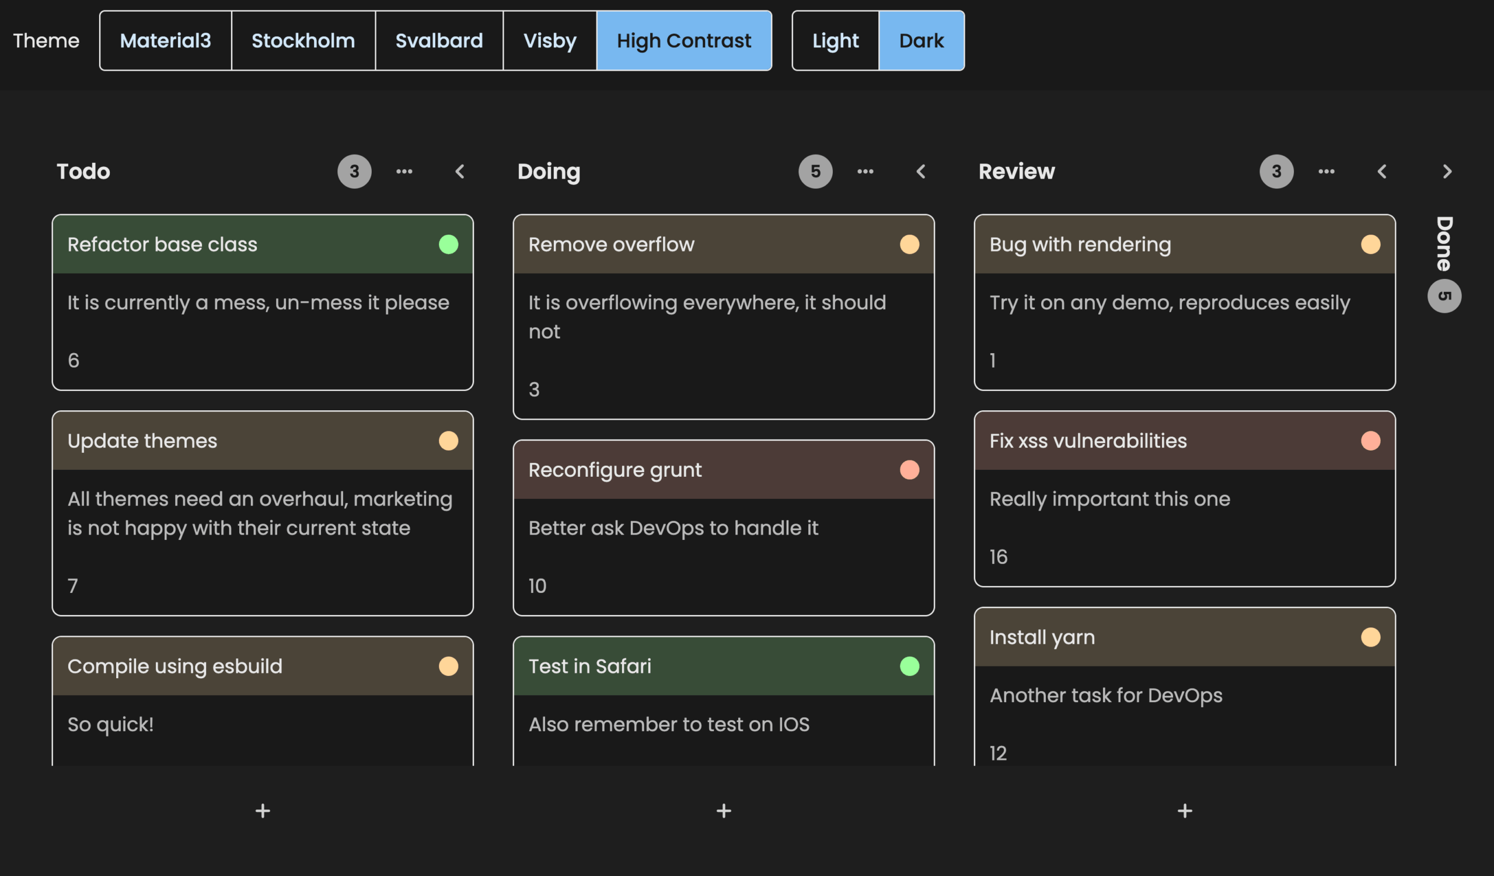Select the High Contrast theme option
Screen dimensions: 1494x876
[683, 40]
